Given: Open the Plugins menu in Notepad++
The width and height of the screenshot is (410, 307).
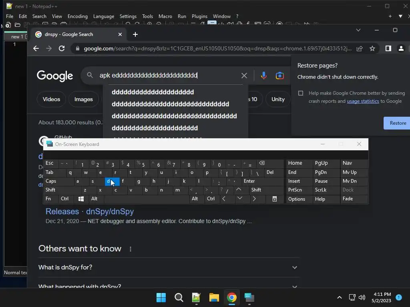Looking at the screenshot, I should pyautogui.click(x=199, y=16).
